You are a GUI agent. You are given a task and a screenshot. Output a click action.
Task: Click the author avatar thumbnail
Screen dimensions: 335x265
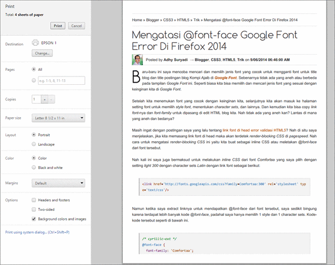(x=137, y=60)
